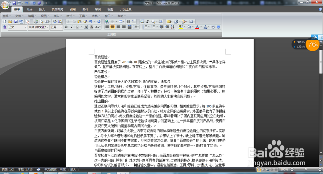Click the text highlight color yellow swatch
Viewport: 323px width, 174px height.
[181, 27]
